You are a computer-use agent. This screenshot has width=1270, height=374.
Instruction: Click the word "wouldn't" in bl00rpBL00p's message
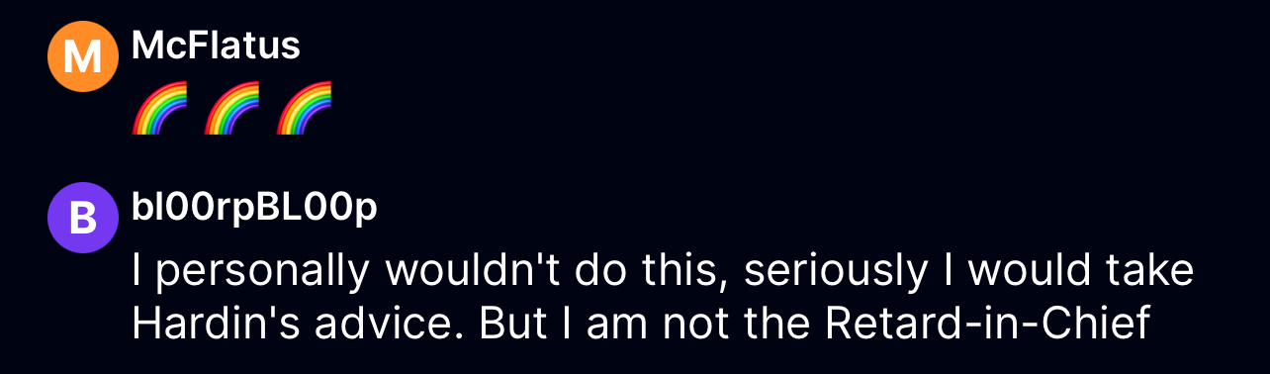475,268
